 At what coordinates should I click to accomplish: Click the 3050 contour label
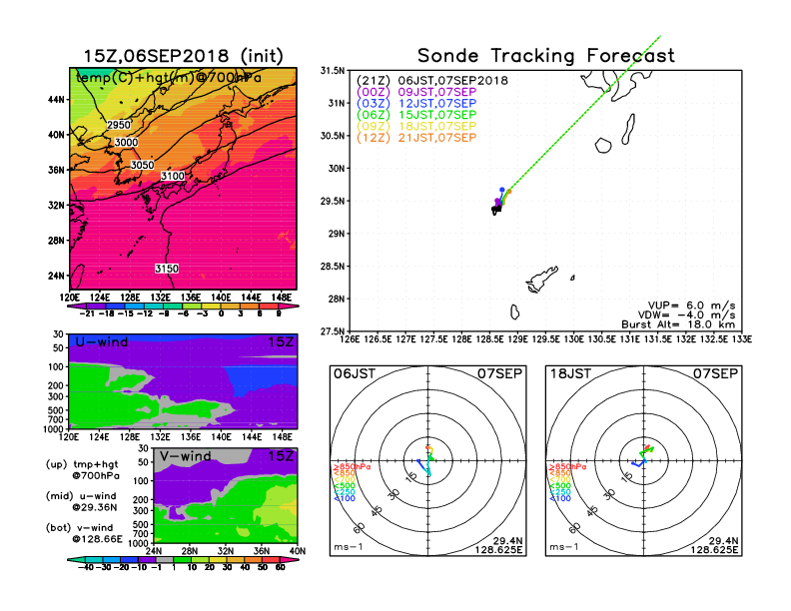pos(142,165)
